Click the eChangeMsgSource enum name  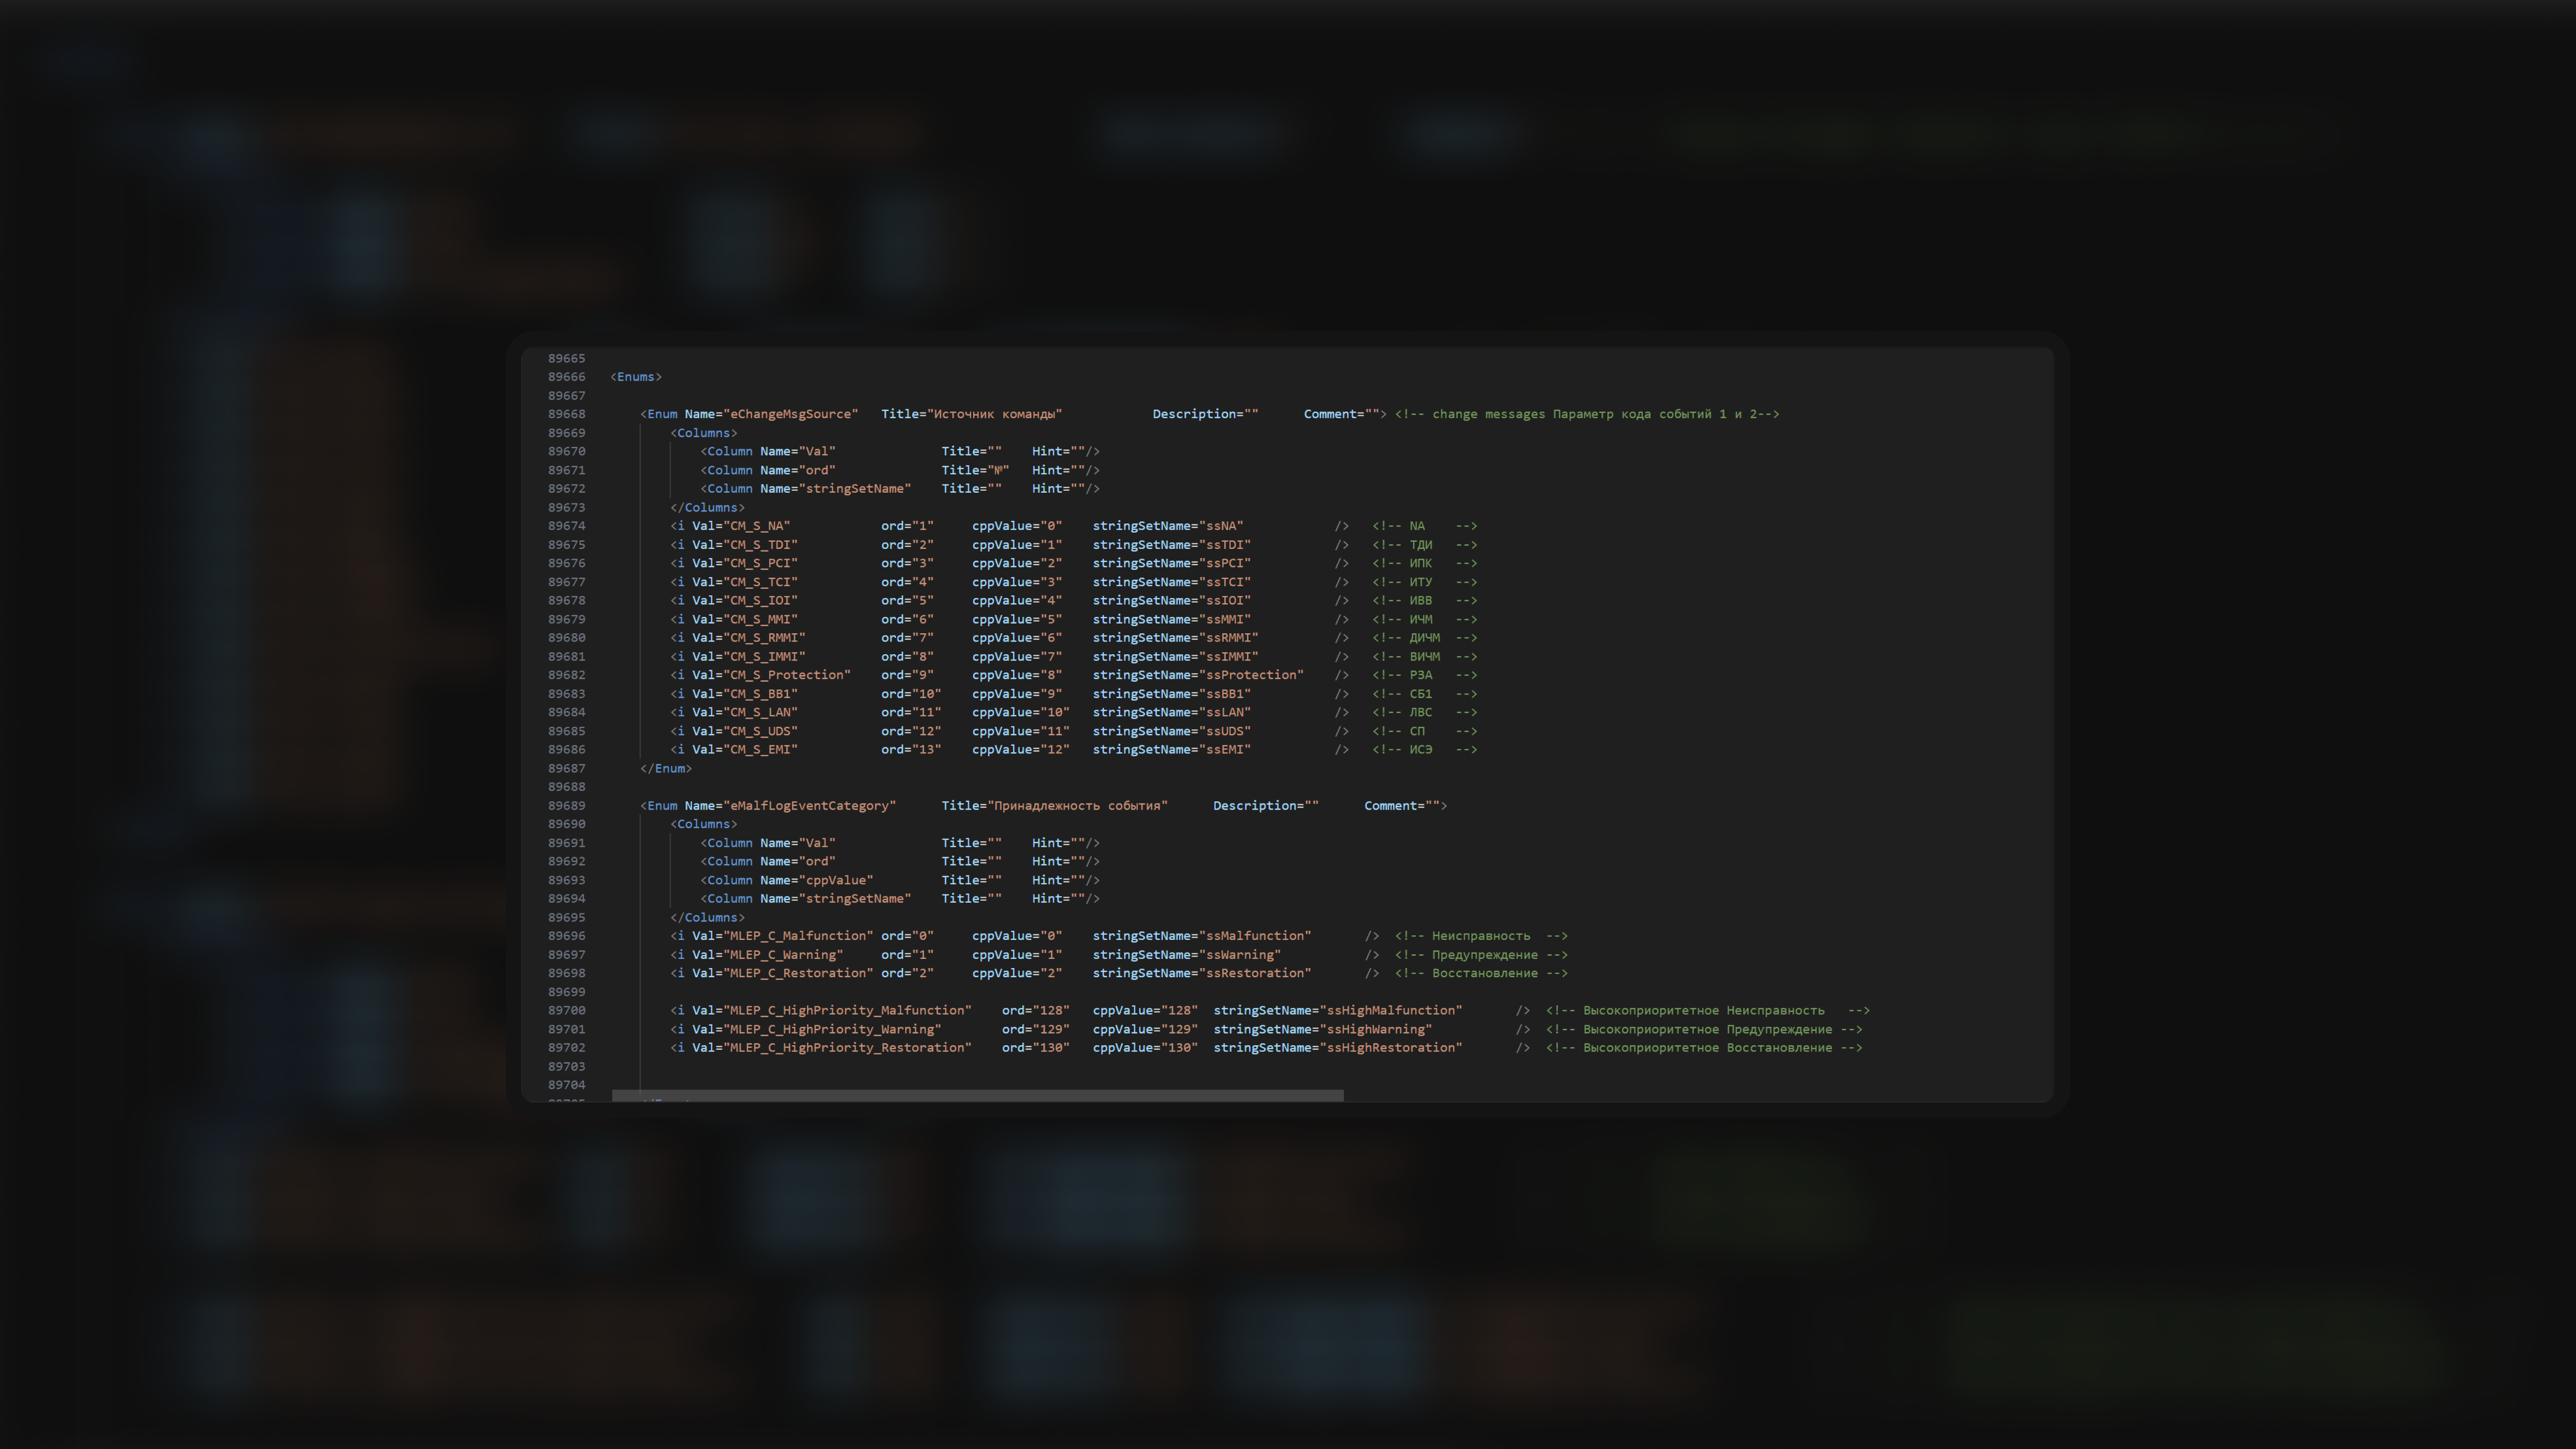[791, 414]
